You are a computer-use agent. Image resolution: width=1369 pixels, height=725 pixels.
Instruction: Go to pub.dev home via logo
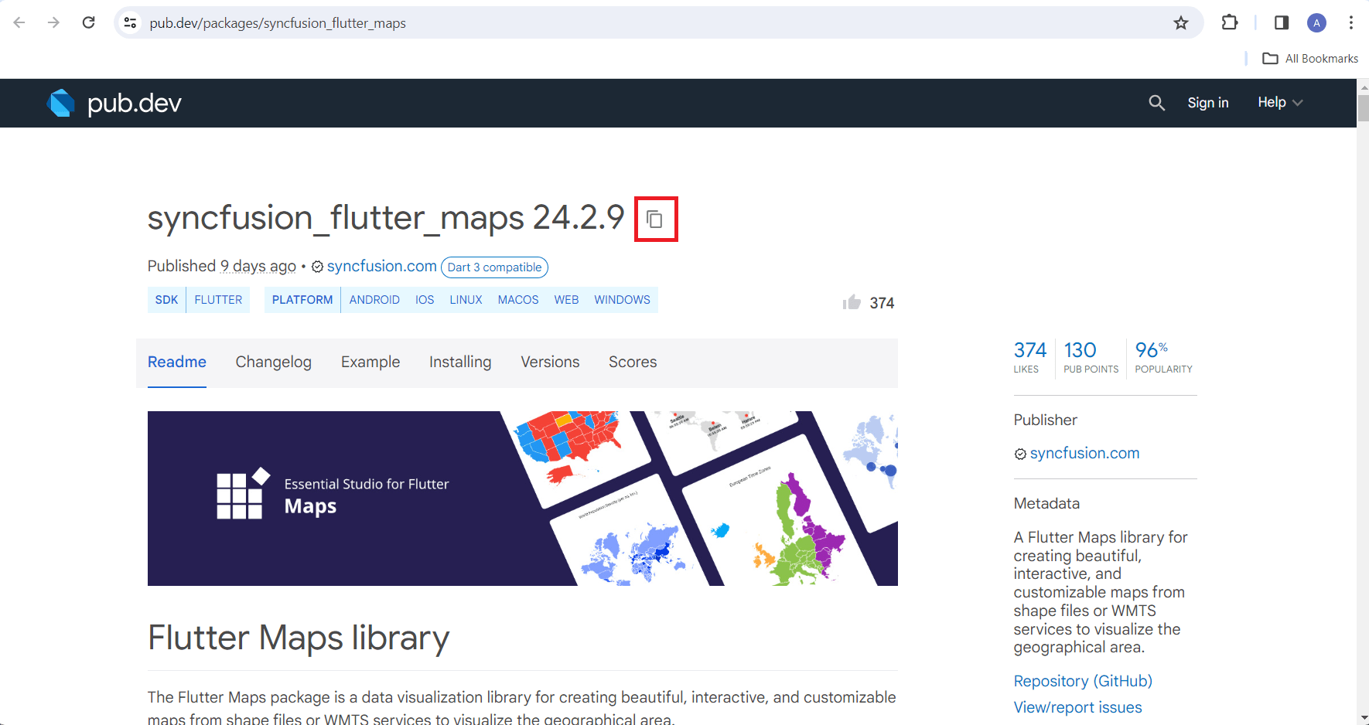114,103
